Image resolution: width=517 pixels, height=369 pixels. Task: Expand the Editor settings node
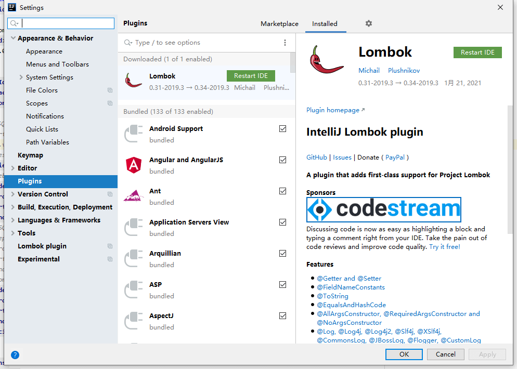click(x=13, y=168)
